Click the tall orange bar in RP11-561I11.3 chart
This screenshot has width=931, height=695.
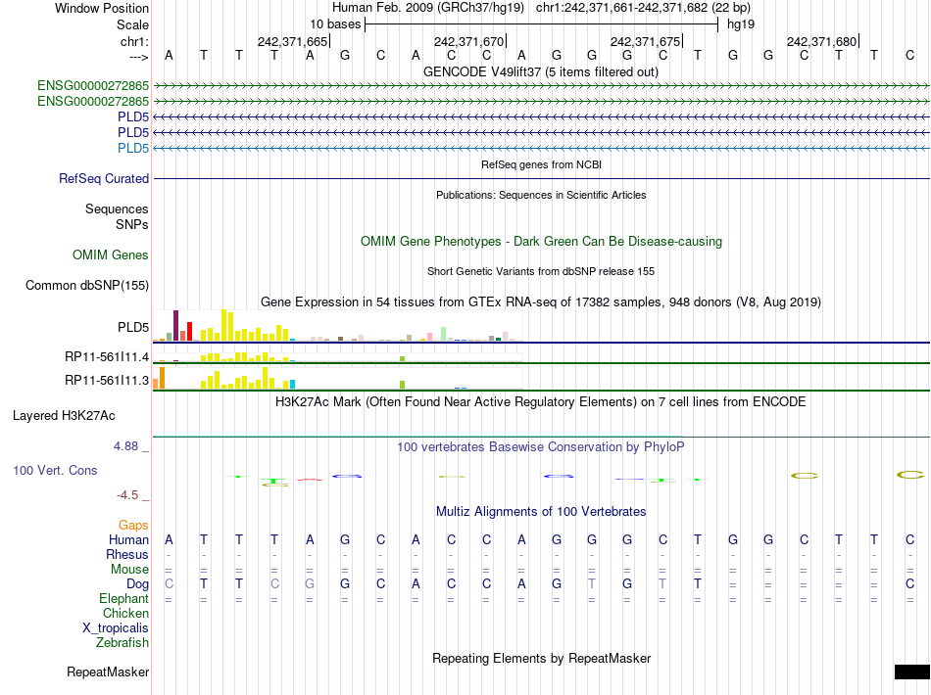(x=162, y=378)
